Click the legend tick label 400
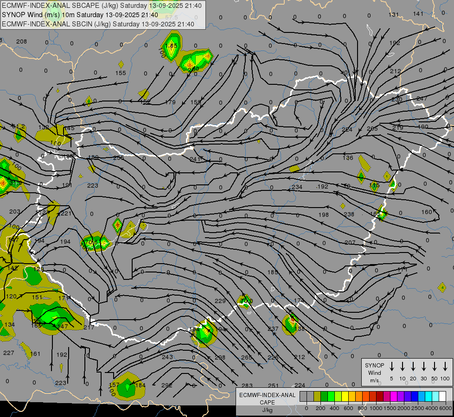The width and height of the screenshot is (454, 417). 334,408
